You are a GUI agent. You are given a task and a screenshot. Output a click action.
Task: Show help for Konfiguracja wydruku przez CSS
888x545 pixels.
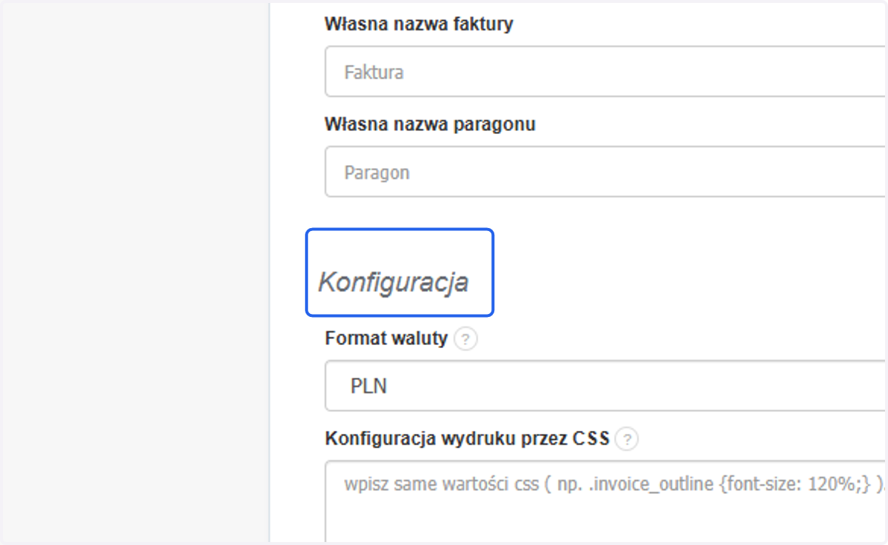point(627,439)
